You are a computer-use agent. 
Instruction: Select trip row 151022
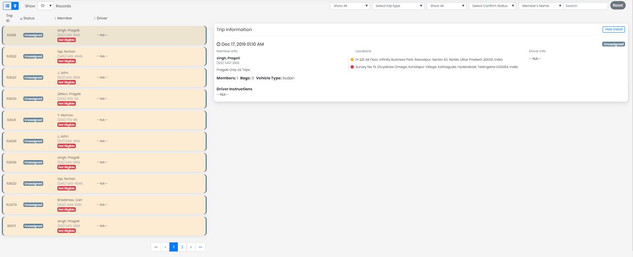[104, 56]
